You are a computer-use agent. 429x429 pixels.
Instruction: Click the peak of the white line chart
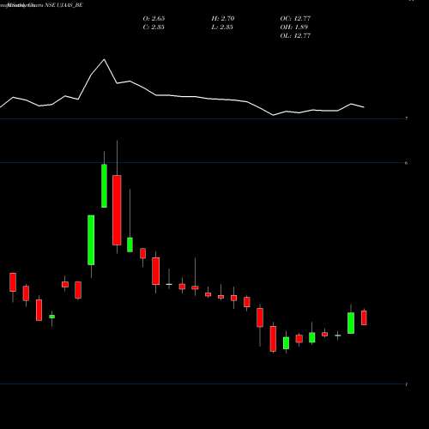(x=104, y=59)
